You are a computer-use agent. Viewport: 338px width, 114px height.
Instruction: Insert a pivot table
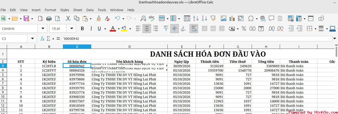(240, 18)
